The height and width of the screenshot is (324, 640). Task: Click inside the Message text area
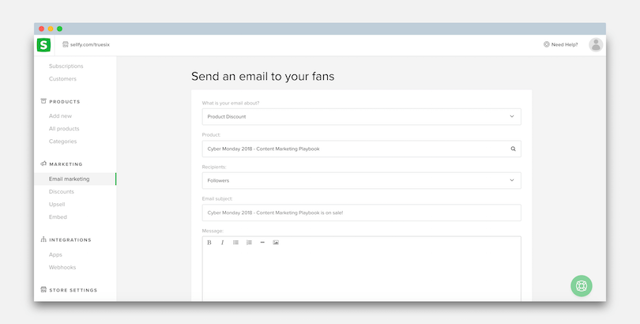coord(362,275)
